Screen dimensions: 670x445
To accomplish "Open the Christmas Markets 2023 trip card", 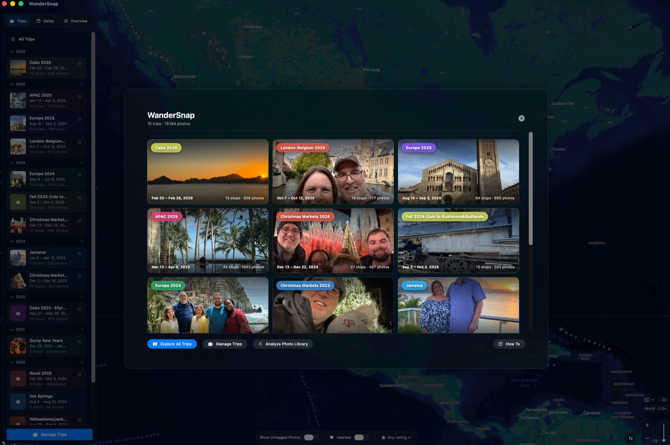I will click(x=333, y=305).
